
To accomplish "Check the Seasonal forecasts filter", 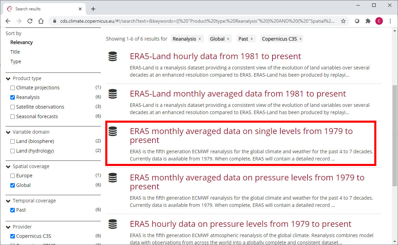I will coord(12,117).
